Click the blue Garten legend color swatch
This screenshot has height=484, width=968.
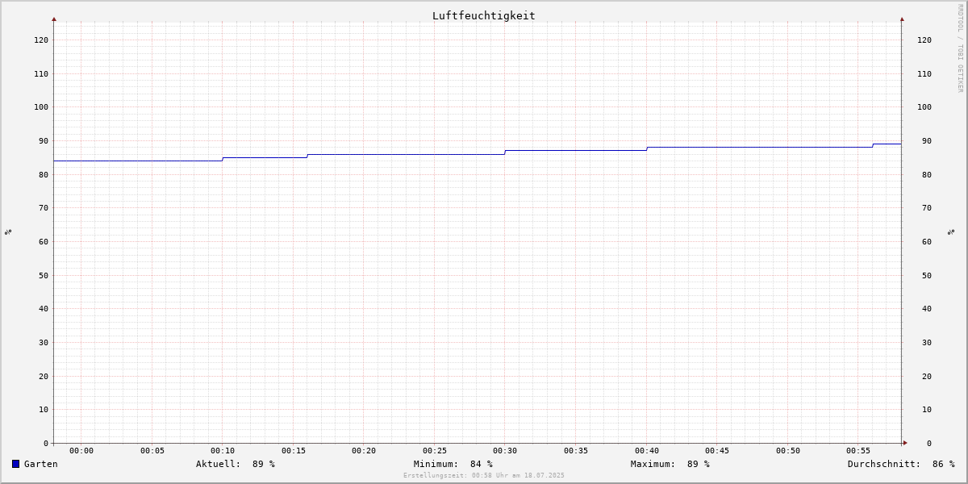(15, 464)
